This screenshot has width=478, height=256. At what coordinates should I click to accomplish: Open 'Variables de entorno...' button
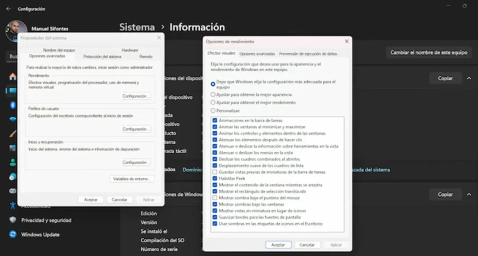pyautogui.click(x=132, y=179)
